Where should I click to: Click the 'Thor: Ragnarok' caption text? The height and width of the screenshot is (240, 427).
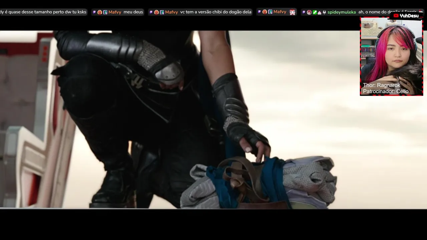pyautogui.click(x=381, y=85)
